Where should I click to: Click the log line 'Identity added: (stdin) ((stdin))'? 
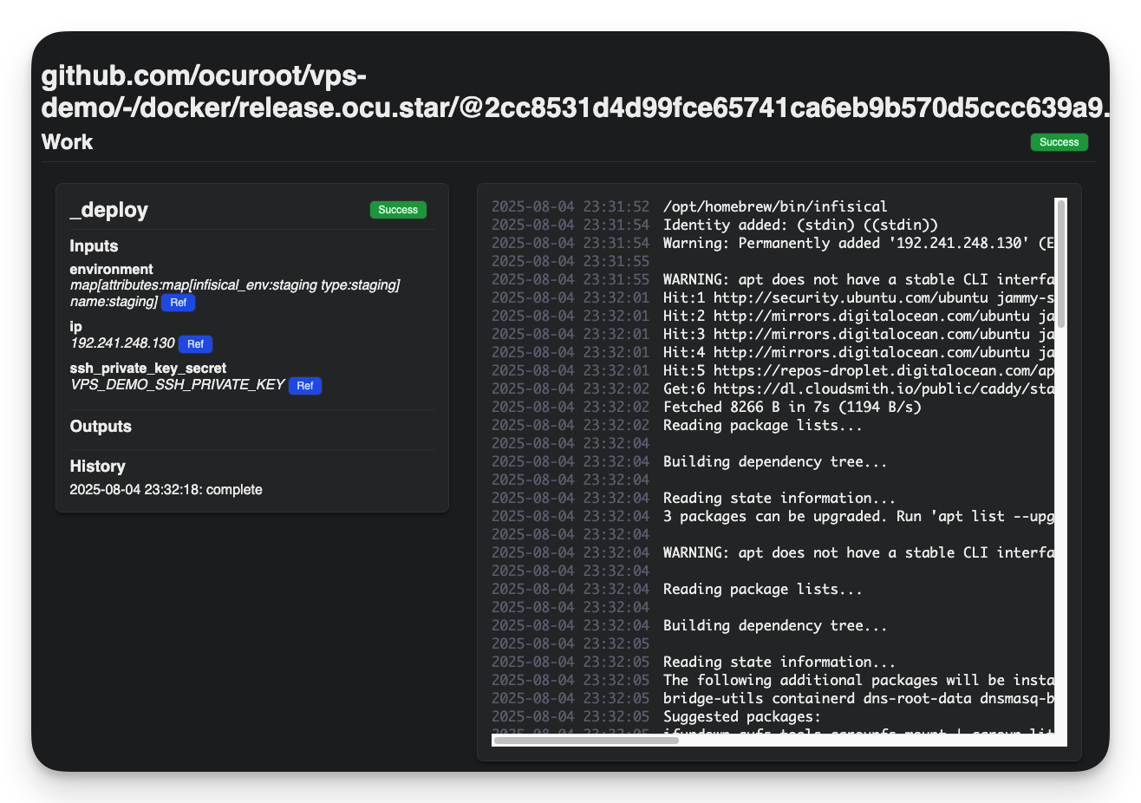800,225
